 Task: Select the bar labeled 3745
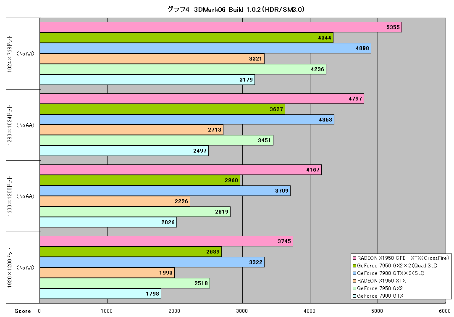pos(166,241)
